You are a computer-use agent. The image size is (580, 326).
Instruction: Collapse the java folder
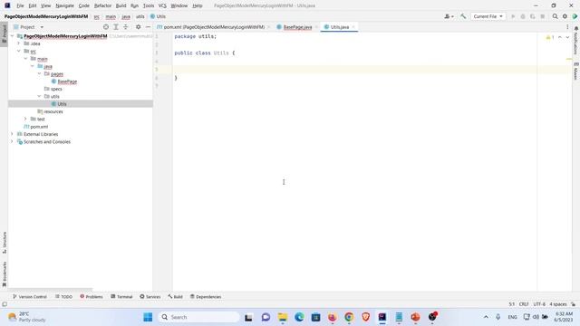click(x=33, y=66)
